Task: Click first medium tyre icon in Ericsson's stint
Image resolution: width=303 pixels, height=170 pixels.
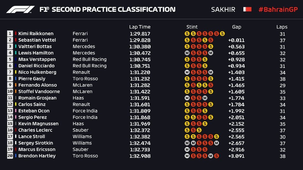Action: 187,149
